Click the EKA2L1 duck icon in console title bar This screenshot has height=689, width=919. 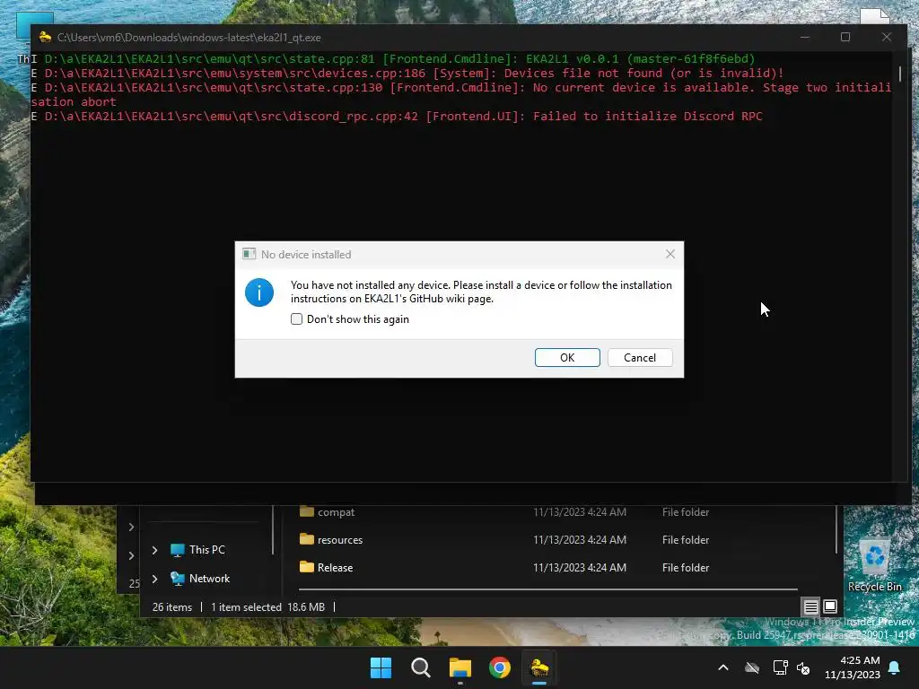pos(45,38)
